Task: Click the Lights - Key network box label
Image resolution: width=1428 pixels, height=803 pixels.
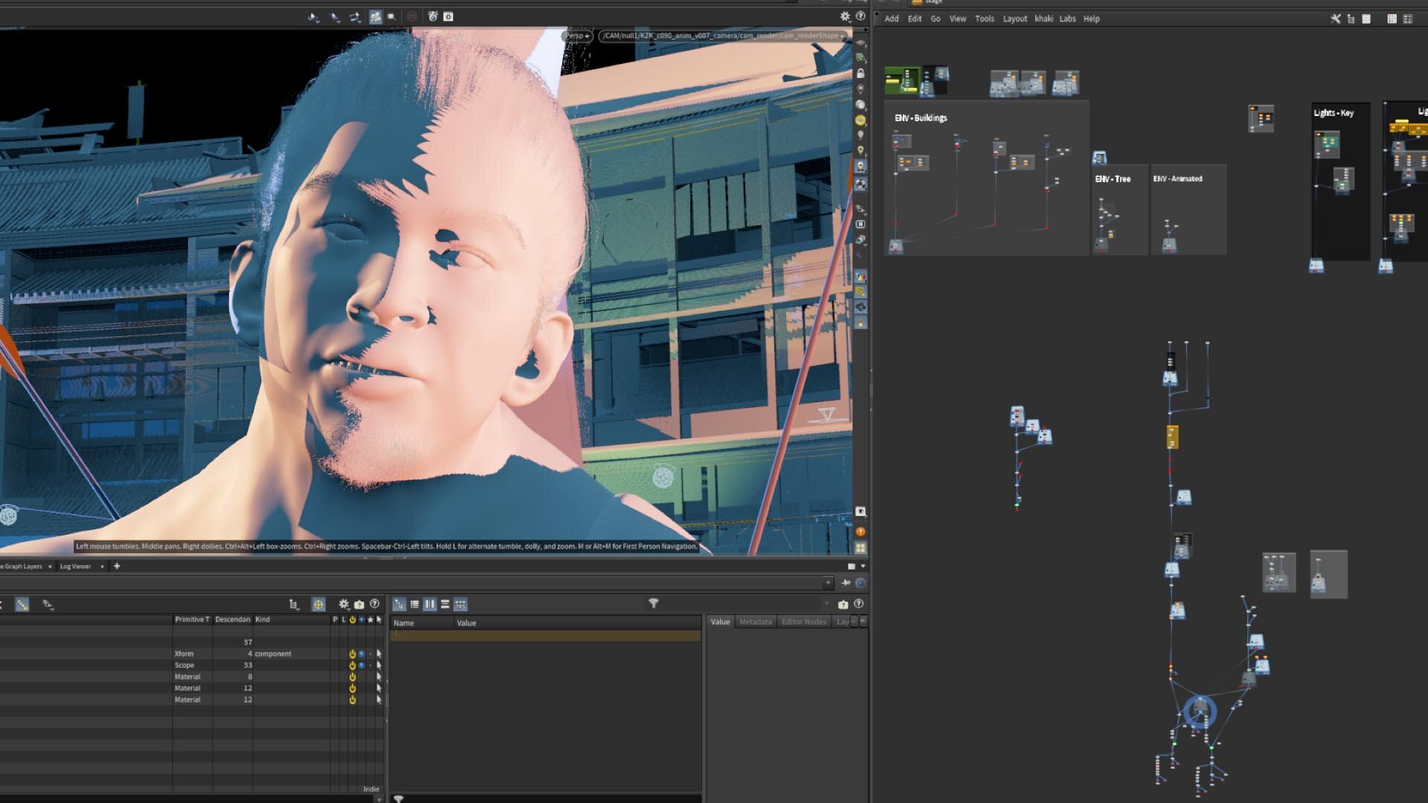Action: (x=1333, y=113)
